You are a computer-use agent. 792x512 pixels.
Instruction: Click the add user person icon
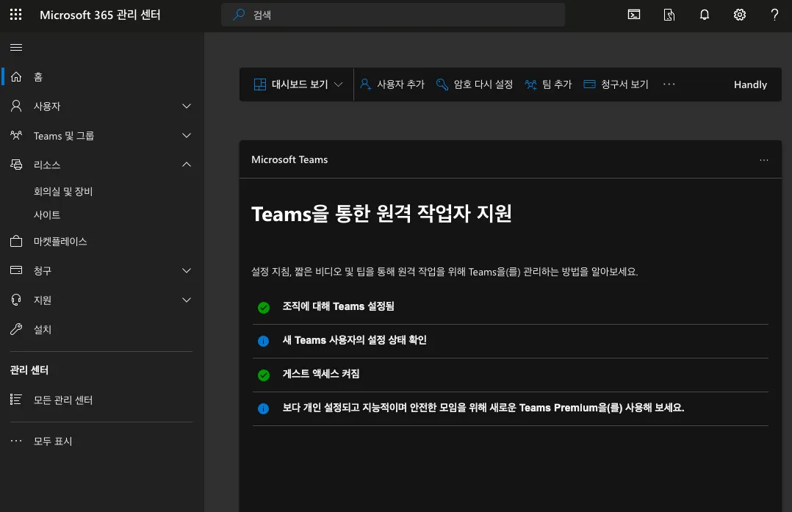point(365,84)
